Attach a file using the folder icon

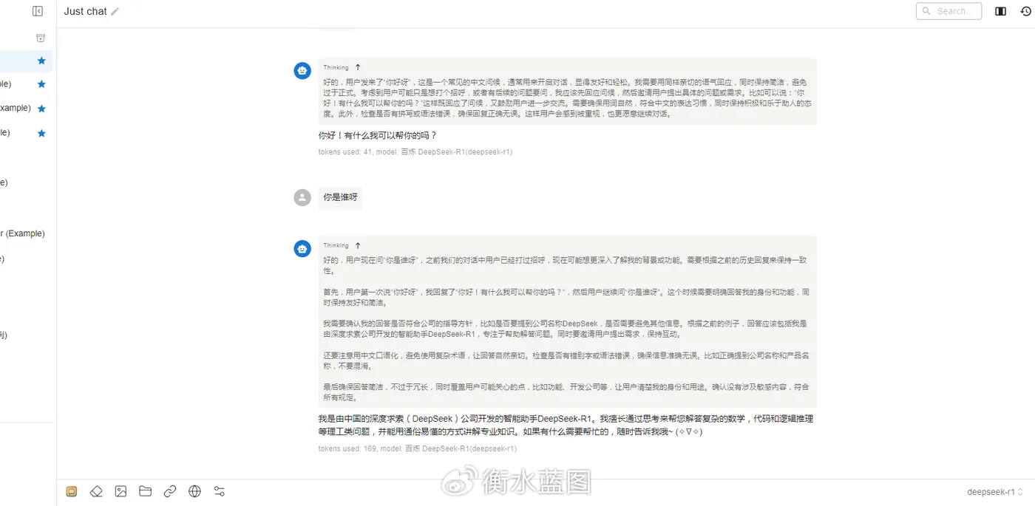click(x=145, y=491)
